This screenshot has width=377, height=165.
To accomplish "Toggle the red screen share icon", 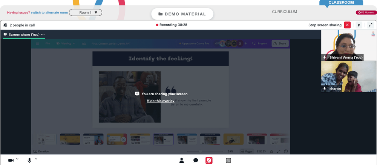I will [x=209, y=160].
